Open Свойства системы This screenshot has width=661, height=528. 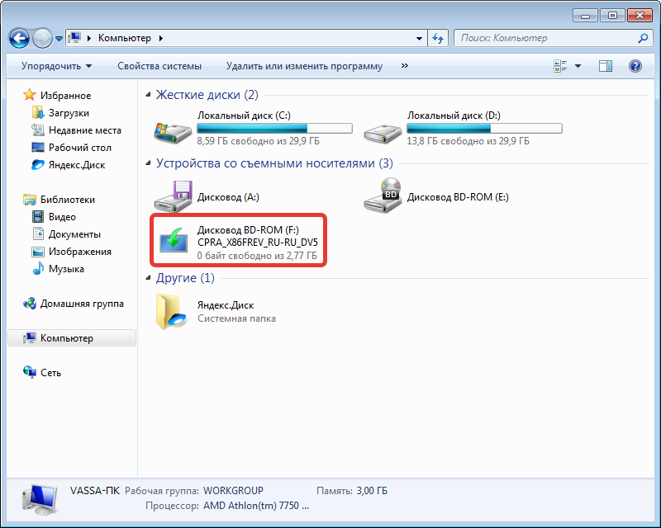coord(159,66)
